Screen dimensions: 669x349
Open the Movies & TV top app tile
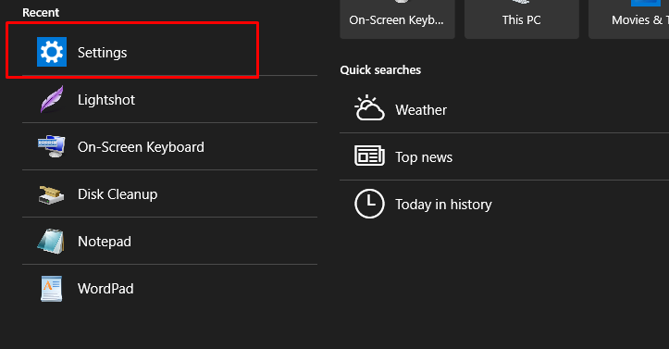coord(629,19)
